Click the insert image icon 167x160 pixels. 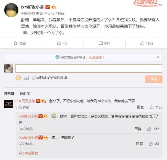click(x=26, y=78)
